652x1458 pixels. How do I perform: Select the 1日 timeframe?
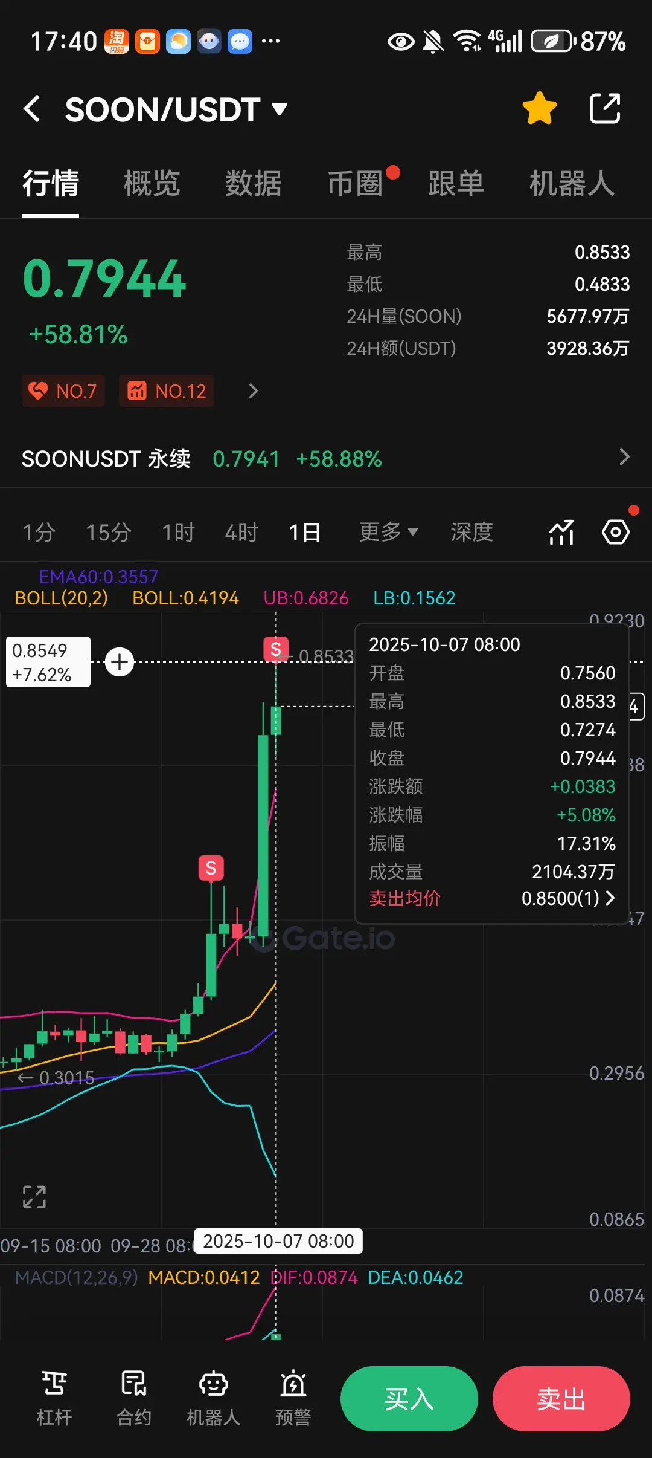tap(304, 533)
